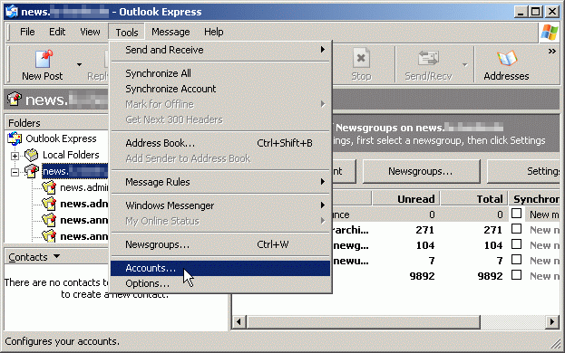Click the first news.ann newsgroup icon
565x353 pixels.
coord(49,220)
